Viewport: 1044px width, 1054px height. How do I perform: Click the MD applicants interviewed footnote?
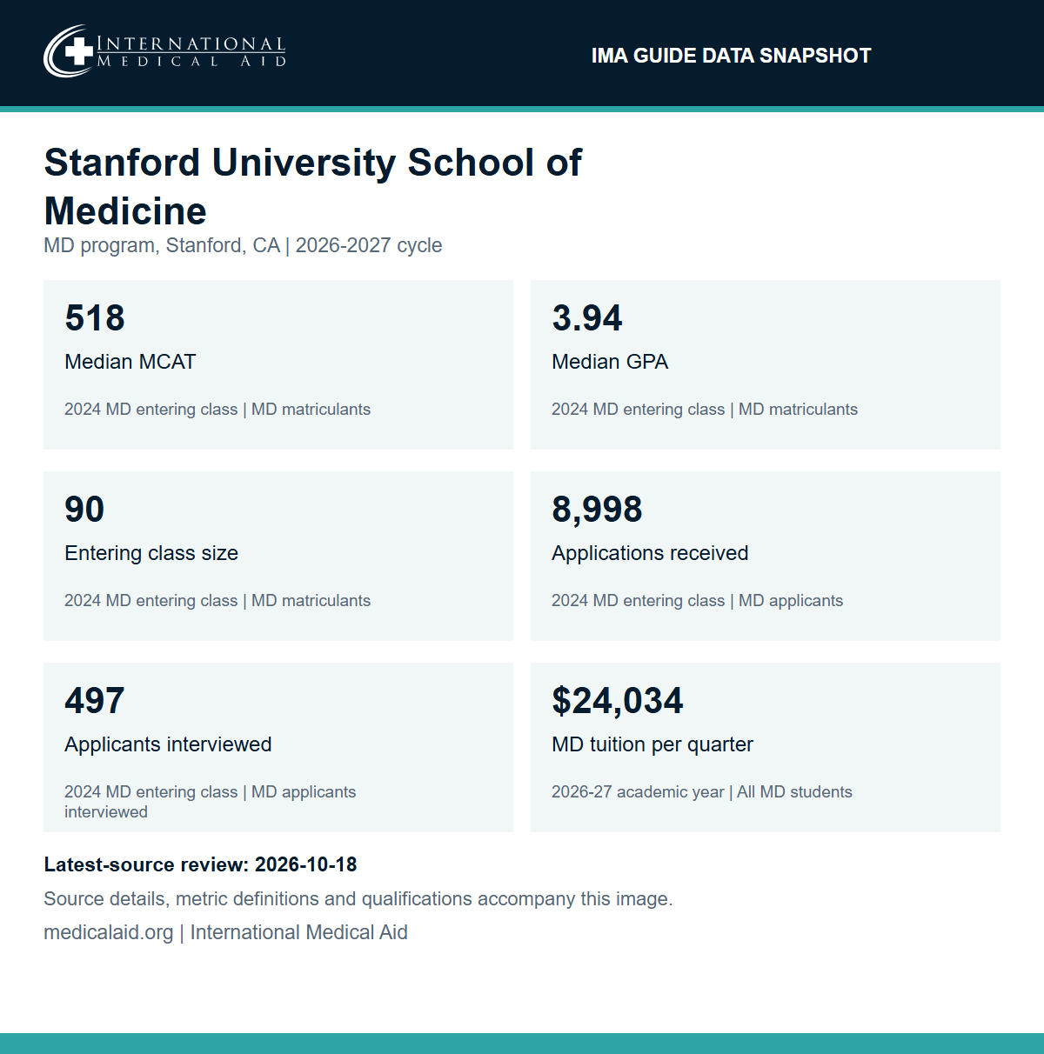(210, 802)
